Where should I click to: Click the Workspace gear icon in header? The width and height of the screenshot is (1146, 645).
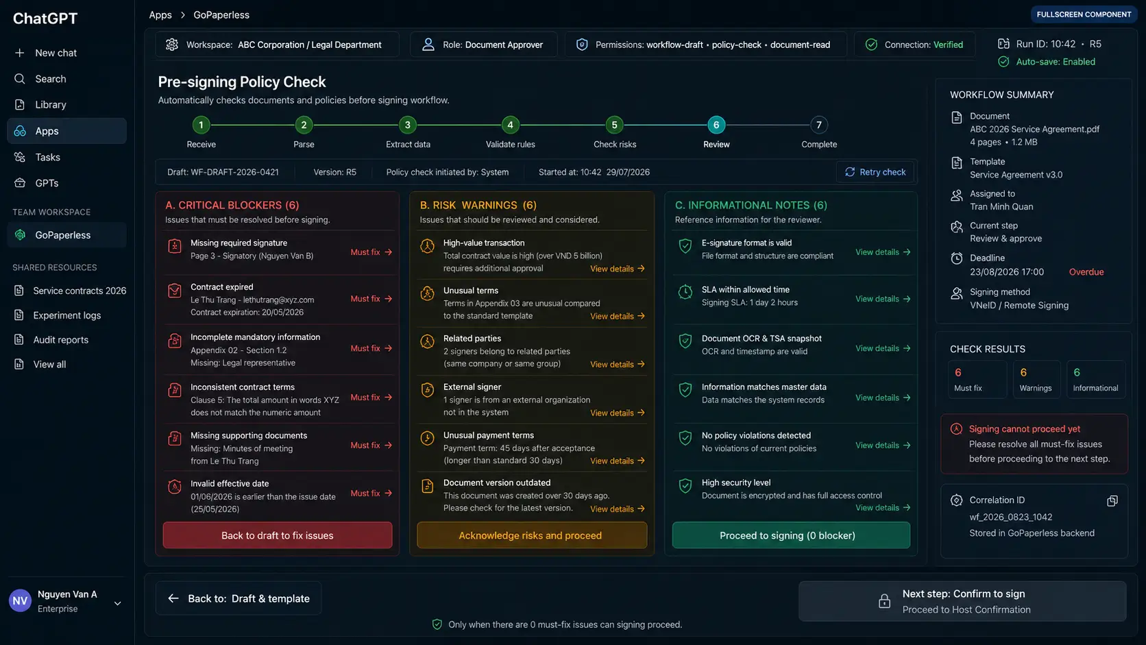[x=172, y=45]
